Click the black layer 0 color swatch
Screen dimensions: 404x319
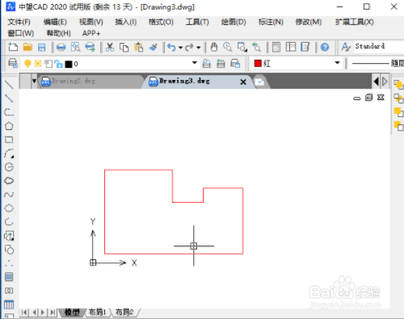click(x=69, y=64)
